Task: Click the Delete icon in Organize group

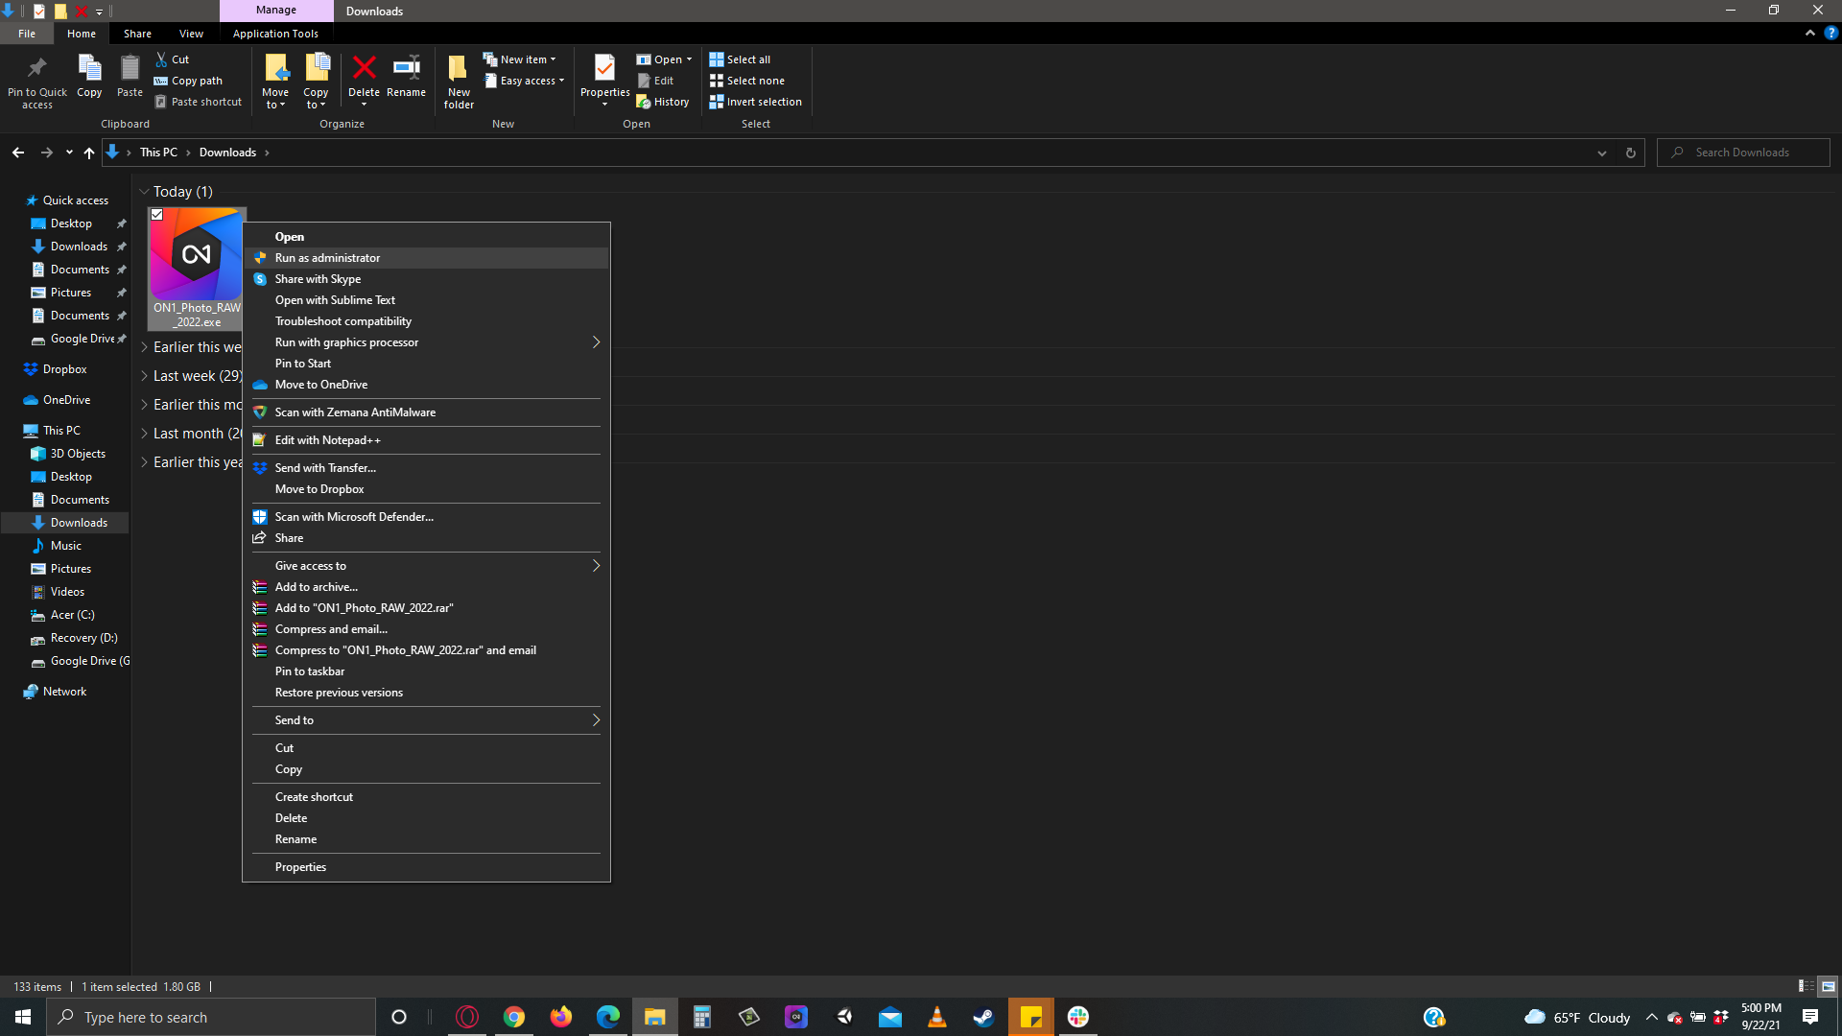Action: (x=364, y=70)
